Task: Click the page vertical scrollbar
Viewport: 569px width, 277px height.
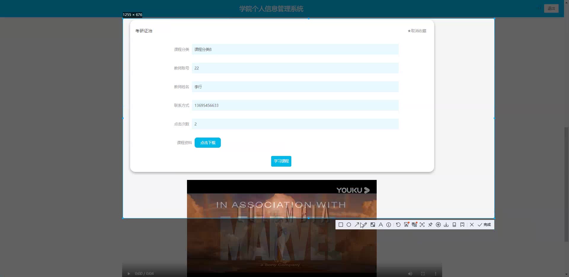Action: point(567,184)
